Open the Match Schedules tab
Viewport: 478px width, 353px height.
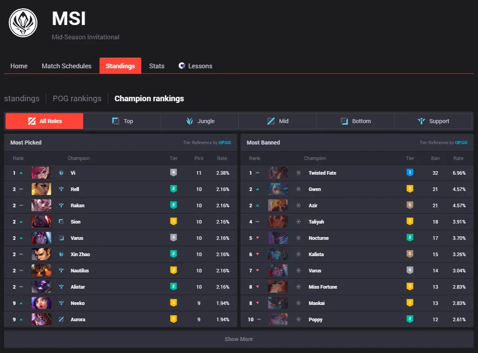[66, 66]
